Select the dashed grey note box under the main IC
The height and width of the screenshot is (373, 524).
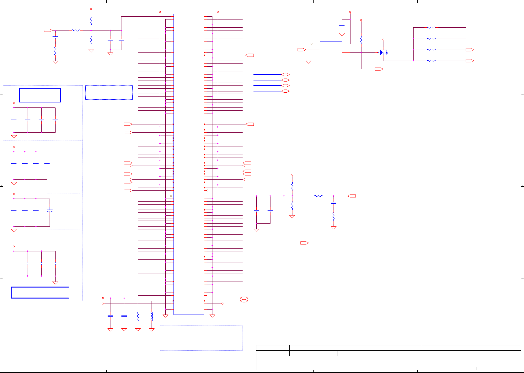(201, 338)
